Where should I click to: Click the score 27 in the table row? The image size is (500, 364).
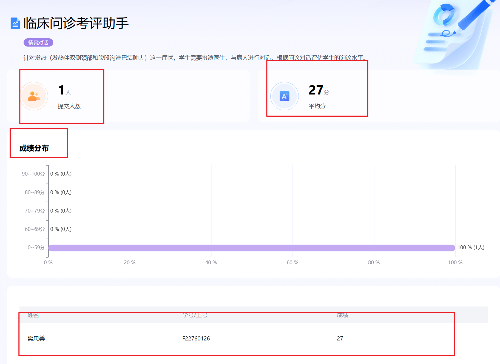click(x=340, y=339)
